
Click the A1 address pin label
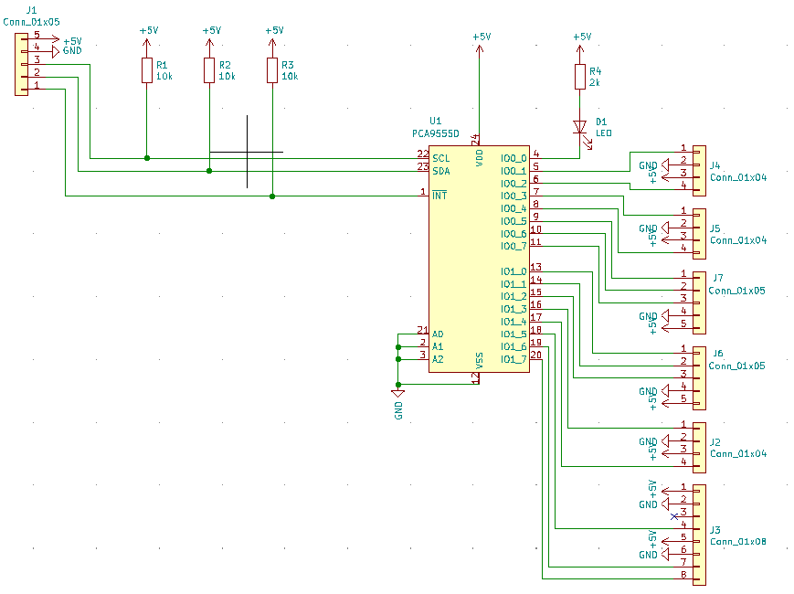pyautogui.click(x=438, y=346)
